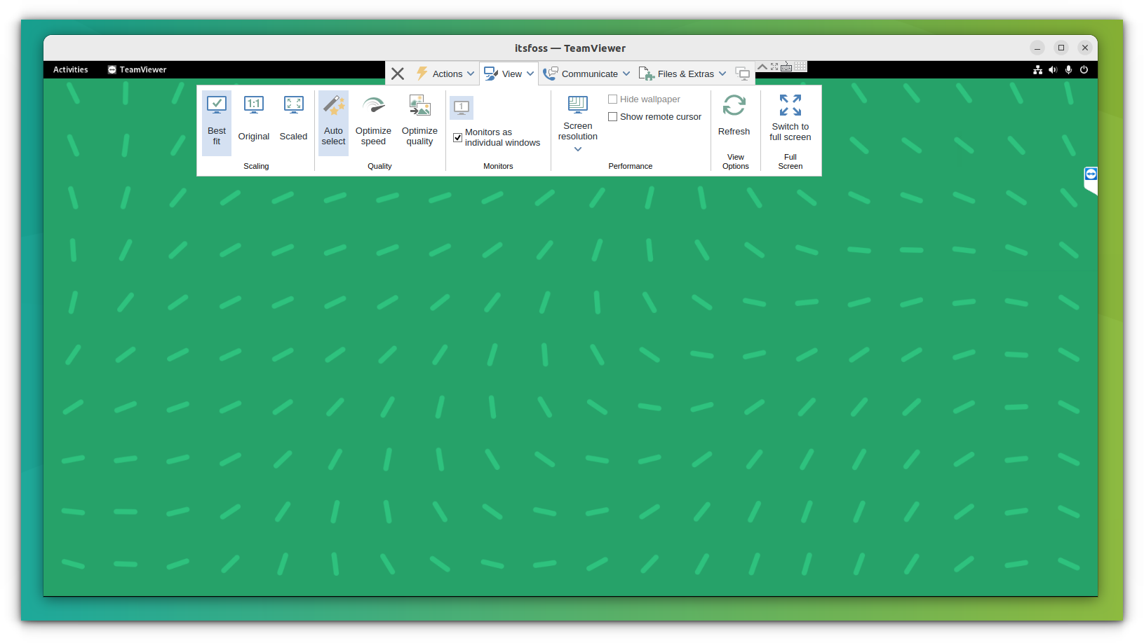Click the Refresh icon

[734, 106]
